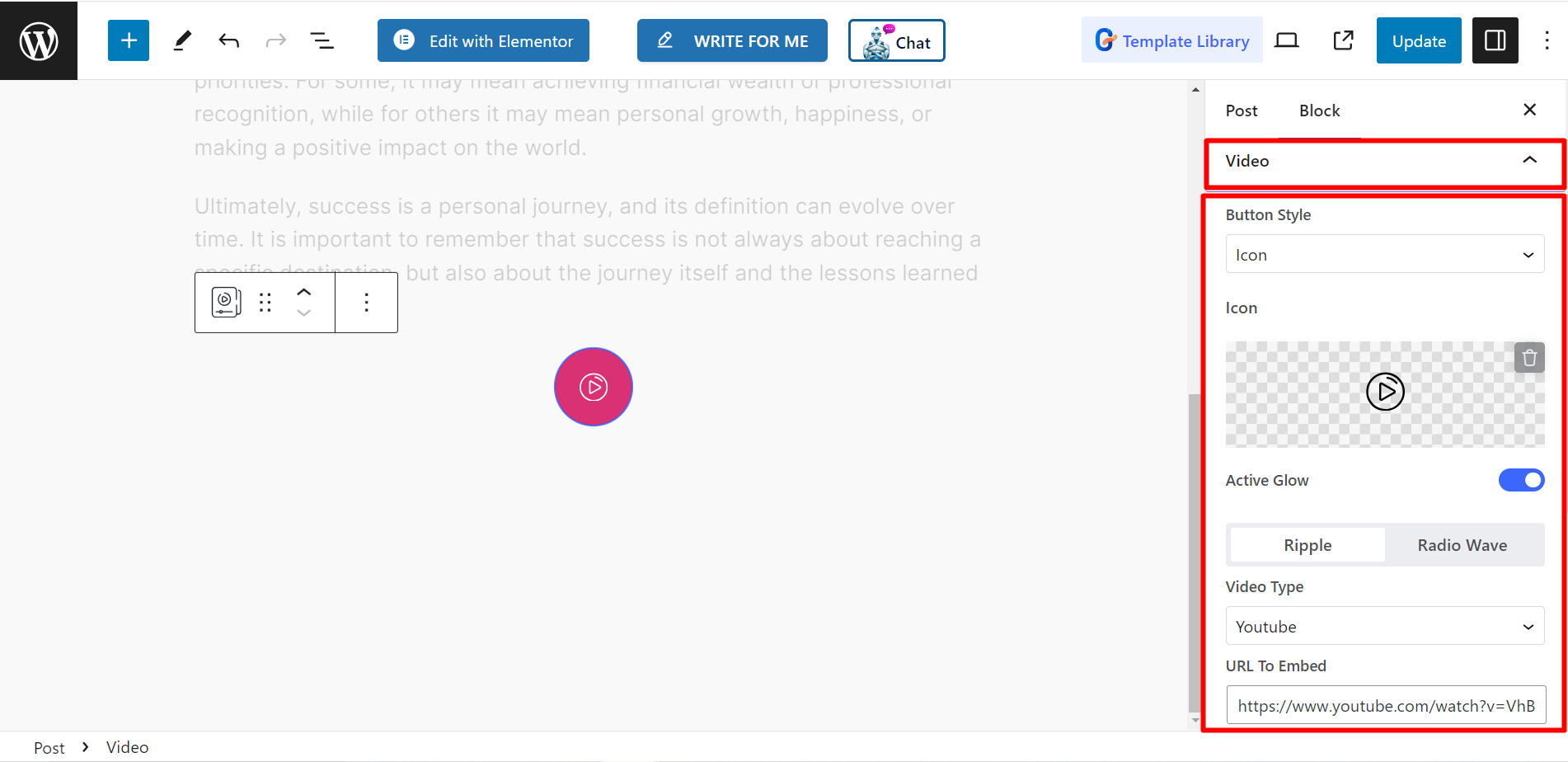This screenshot has height=762, width=1568.
Task: Open the three-dot Options menu in header
Action: tap(1547, 40)
